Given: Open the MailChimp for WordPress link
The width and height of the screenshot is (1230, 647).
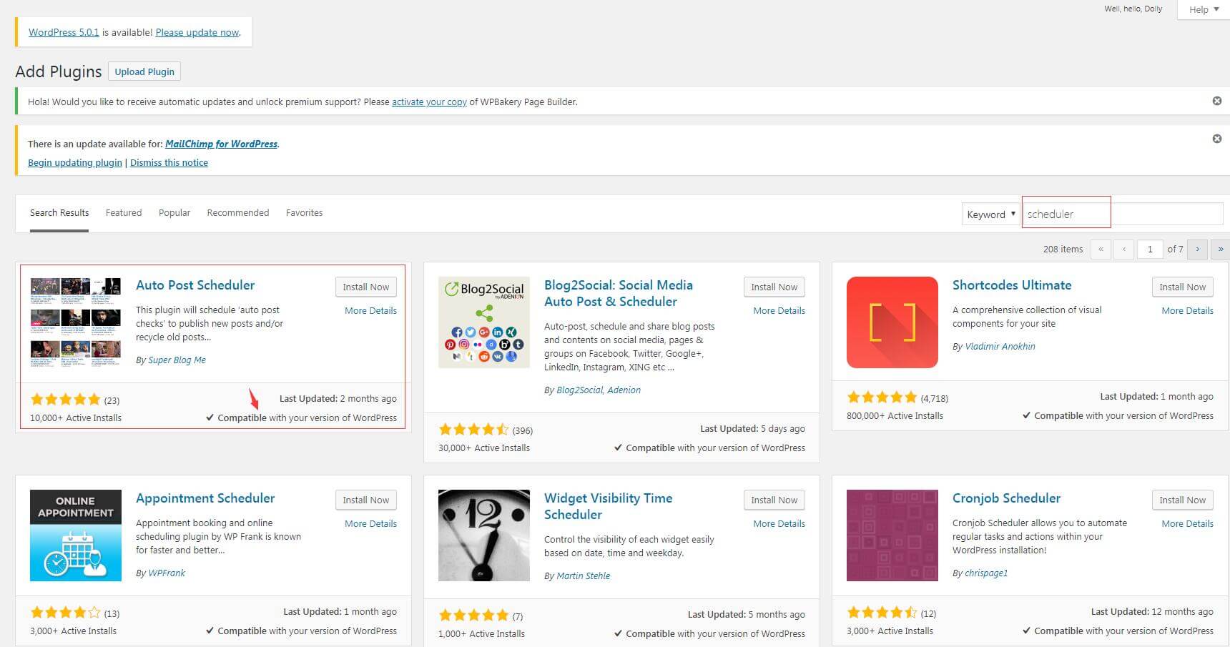Looking at the screenshot, I should coord(221,144).
